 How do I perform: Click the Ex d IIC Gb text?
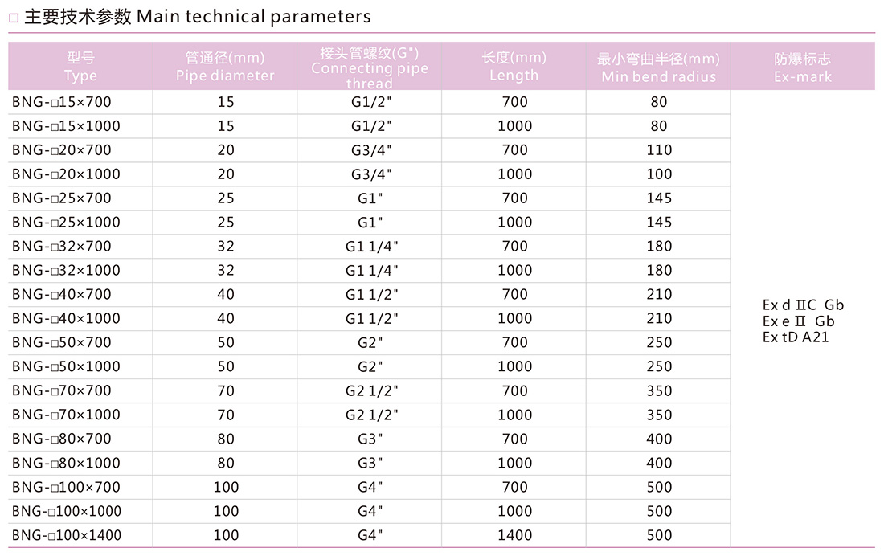click(x=803, y=305)
